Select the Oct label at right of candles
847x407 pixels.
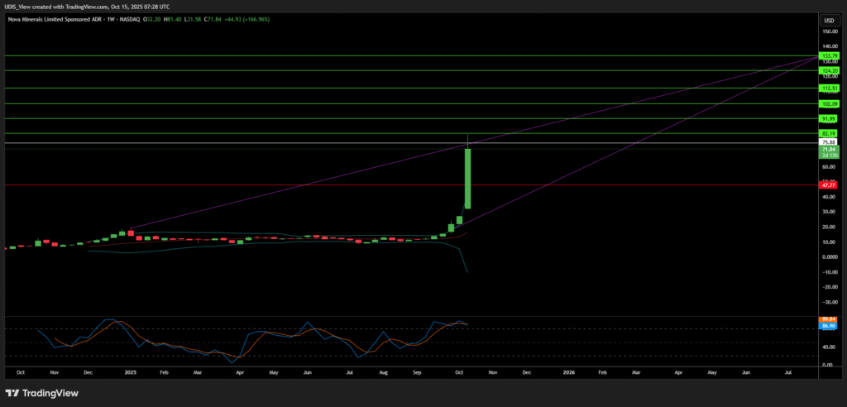click(457, 373)
